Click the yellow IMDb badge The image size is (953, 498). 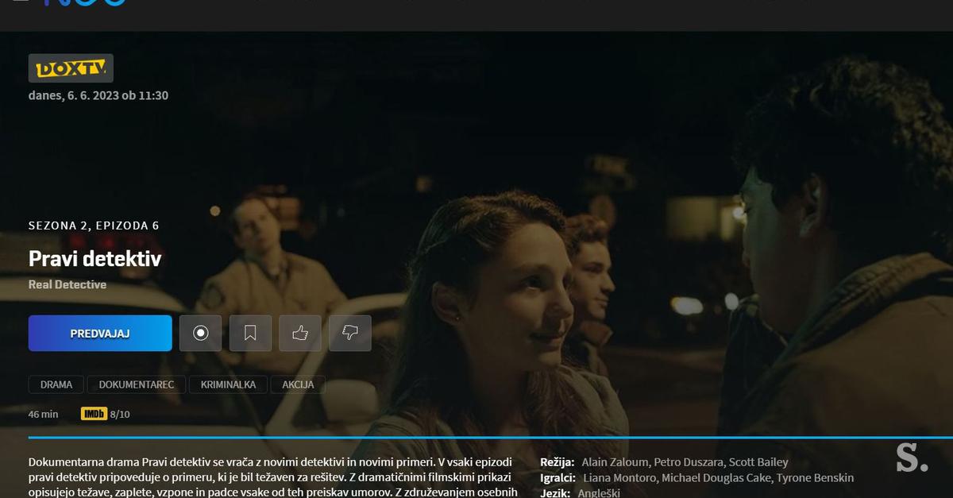tap(94, 413)
